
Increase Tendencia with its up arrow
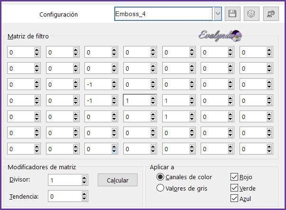[84, 194]
